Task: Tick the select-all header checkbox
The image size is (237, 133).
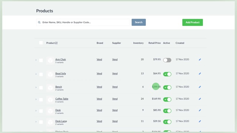Action: click(41, 43)
